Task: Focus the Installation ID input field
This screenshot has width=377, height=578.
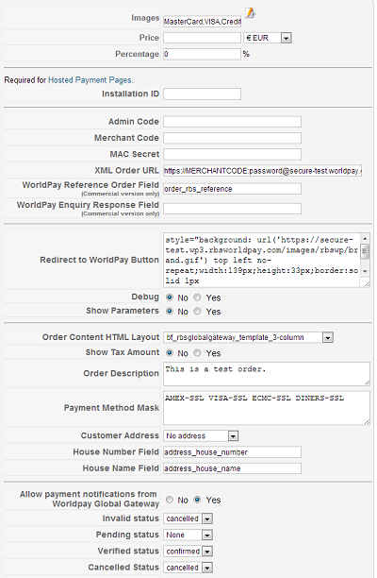Action: point(202,94)
